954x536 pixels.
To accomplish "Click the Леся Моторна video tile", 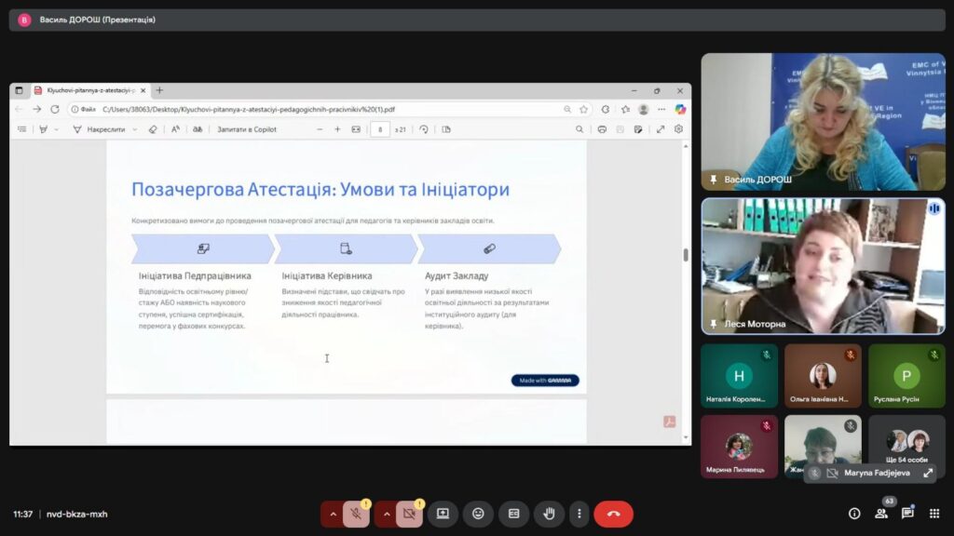I will pyautogui.click(x=823, y=265).
